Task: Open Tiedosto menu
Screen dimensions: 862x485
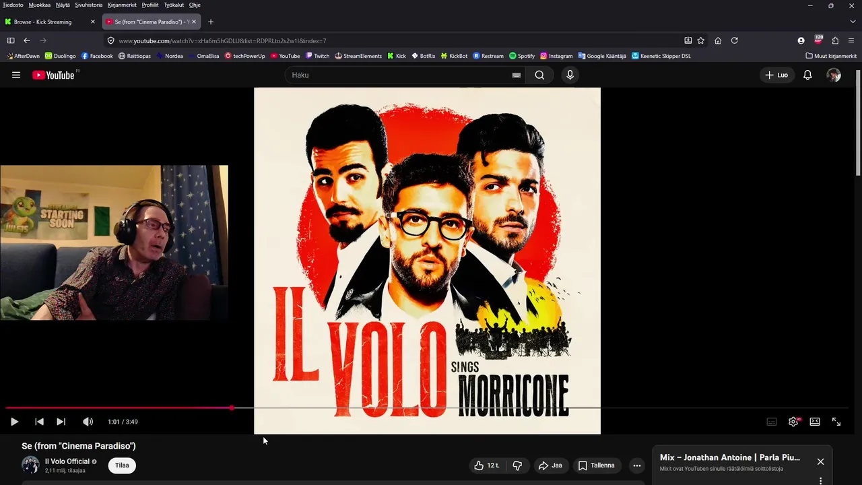Action: pos(13,5)
